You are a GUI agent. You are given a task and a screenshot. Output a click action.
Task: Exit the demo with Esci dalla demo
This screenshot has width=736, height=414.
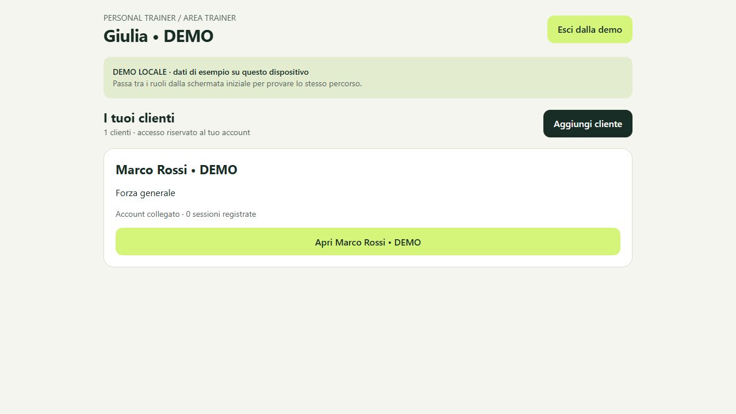[x=589, y=29]
